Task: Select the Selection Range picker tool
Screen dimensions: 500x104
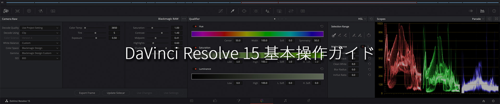Action: 334,35
